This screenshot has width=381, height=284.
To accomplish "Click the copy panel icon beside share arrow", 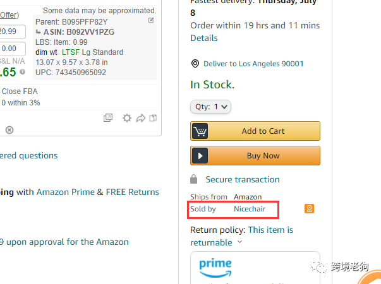I will pyautogui.click(x=152, y=118).
